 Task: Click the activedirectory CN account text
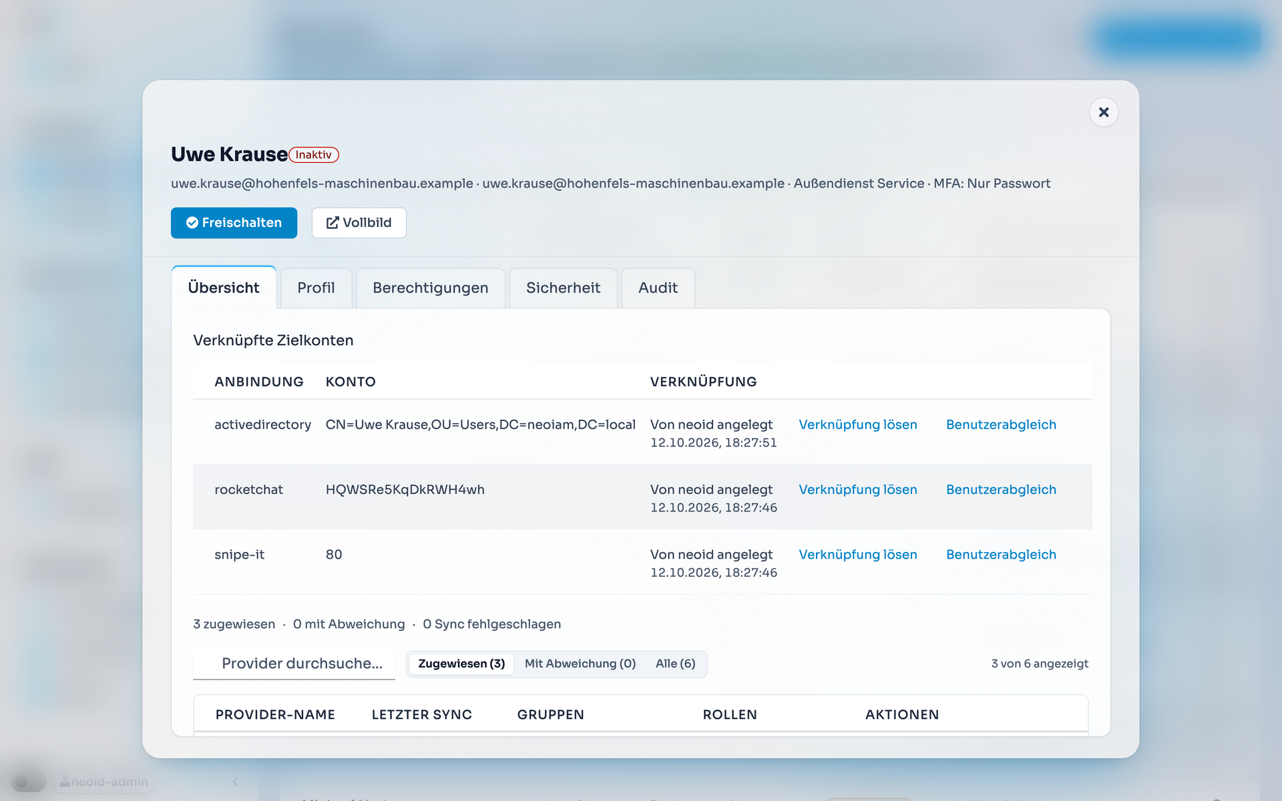(481, 425)
